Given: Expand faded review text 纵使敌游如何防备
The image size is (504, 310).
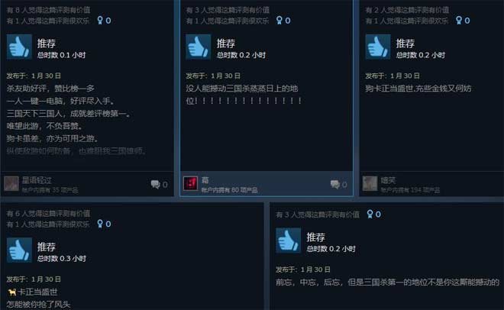Looking at the screenshot, I should click(76, 151).
